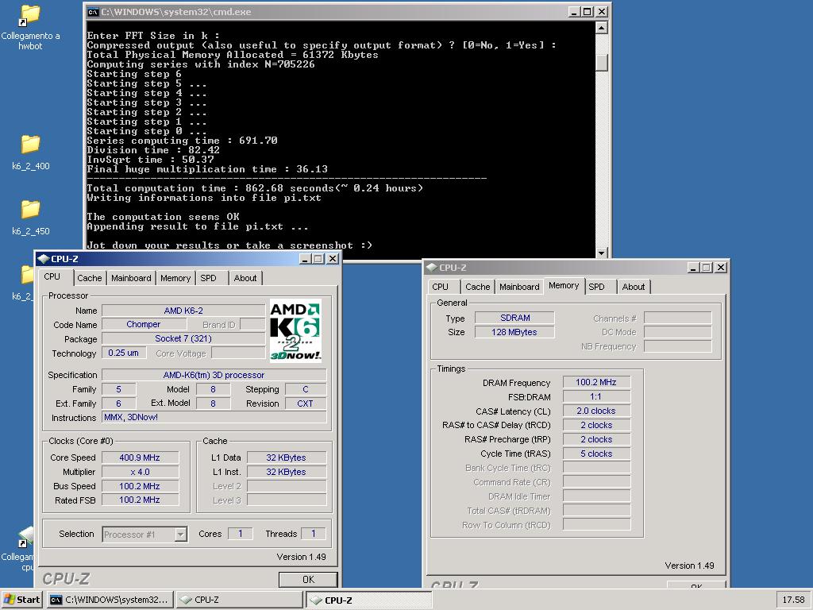
Task: Switch to Mainboard tab in right CPU-Z
Action: point(519,287)
